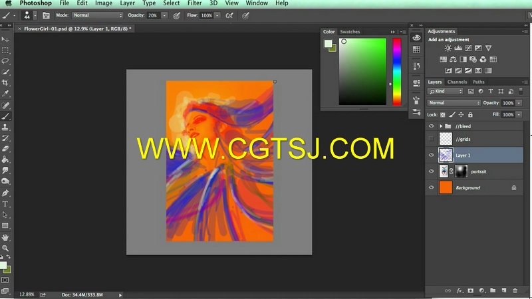Image resolution: width=532 pixels, height=299 pixels.
Task: Toggle lock image pixels
Action: [452, 115]
